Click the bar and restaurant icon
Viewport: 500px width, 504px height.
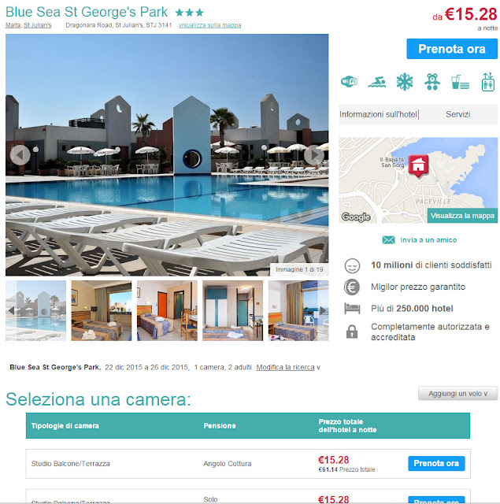pyautogui.click(x=460, y=82)
